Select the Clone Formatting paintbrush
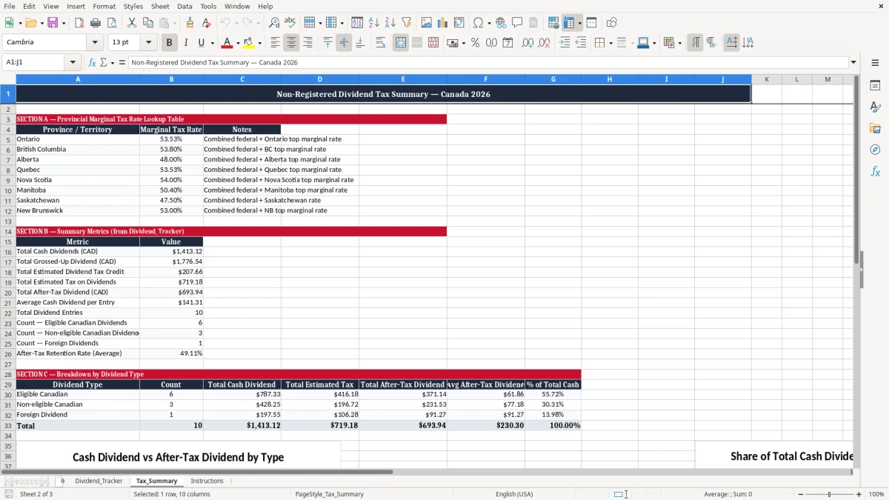Viewport: 889px width, 500px height. coord(190,23)
